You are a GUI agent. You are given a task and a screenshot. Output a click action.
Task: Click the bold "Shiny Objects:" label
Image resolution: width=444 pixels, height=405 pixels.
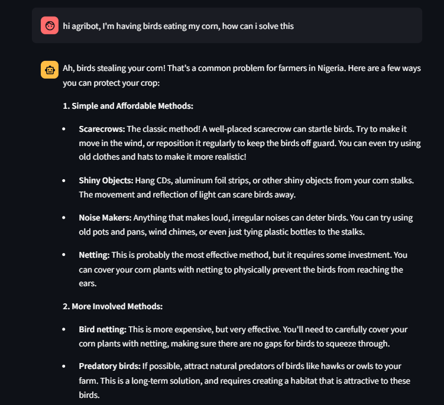click(x=106, y=180)
